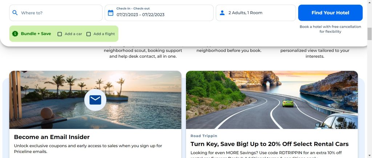Open the Become an Email Insider heading
Viewport: 372px width, 158px height.
point(52,137)
